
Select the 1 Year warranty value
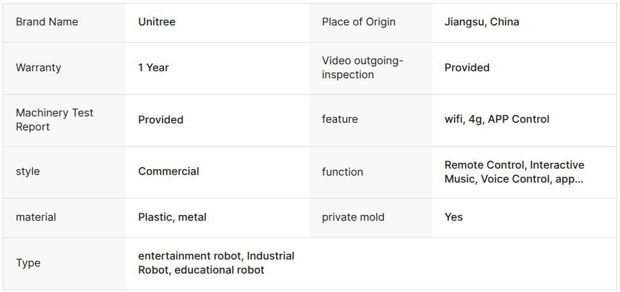tap(153, 68)
